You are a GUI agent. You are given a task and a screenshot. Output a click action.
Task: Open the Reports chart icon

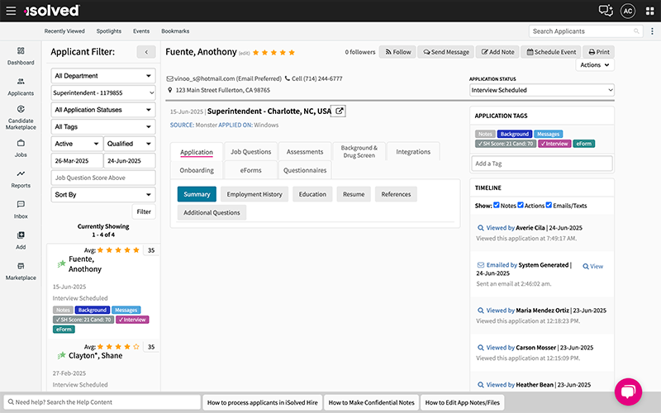pos(21,178)
